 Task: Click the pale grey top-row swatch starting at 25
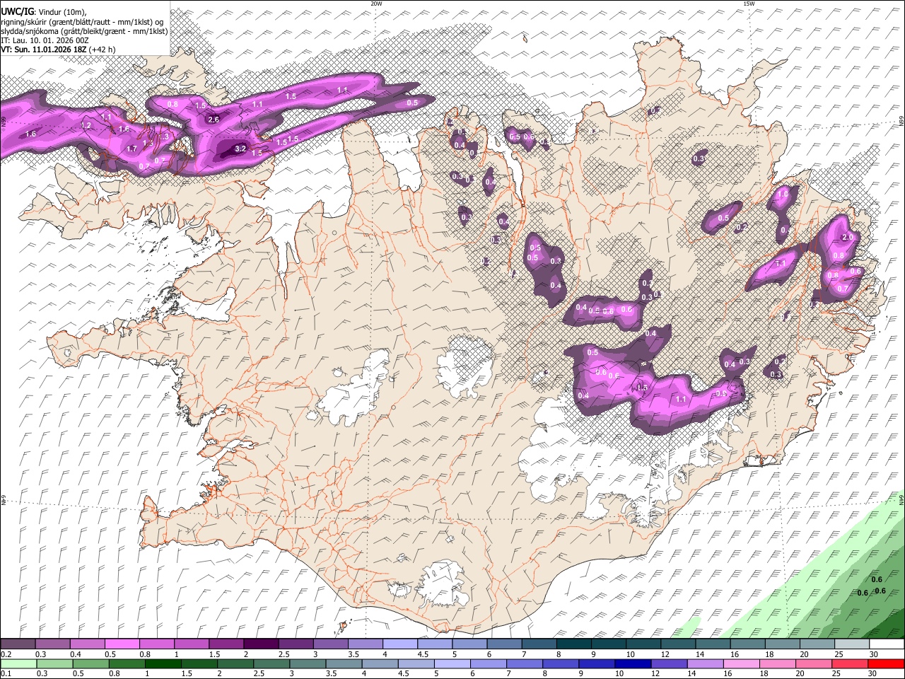point(851,644)
